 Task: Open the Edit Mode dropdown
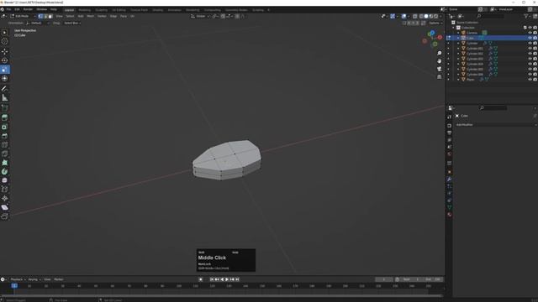click(x=23, y=16)
